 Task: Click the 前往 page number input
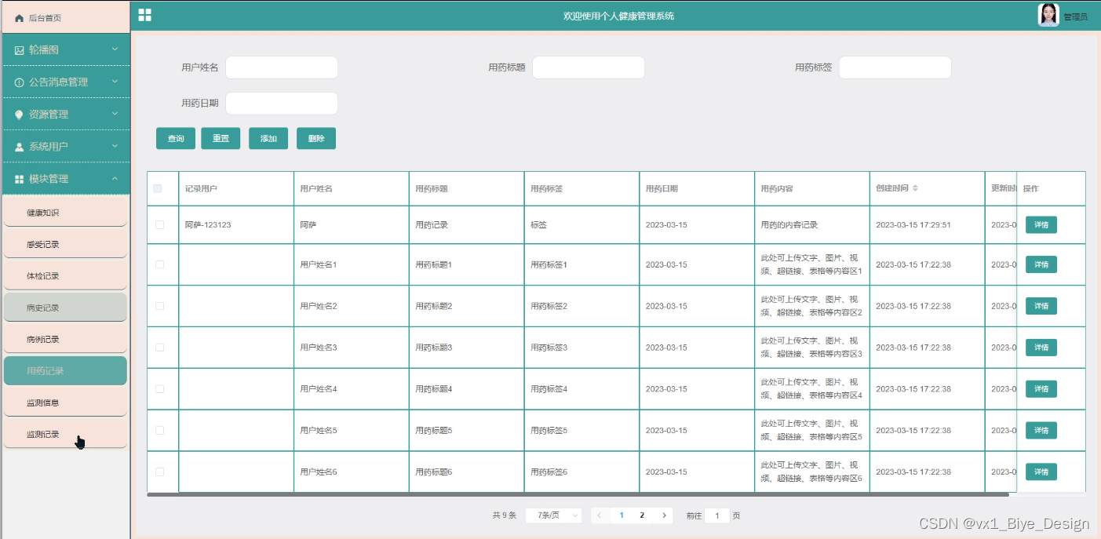716,515
